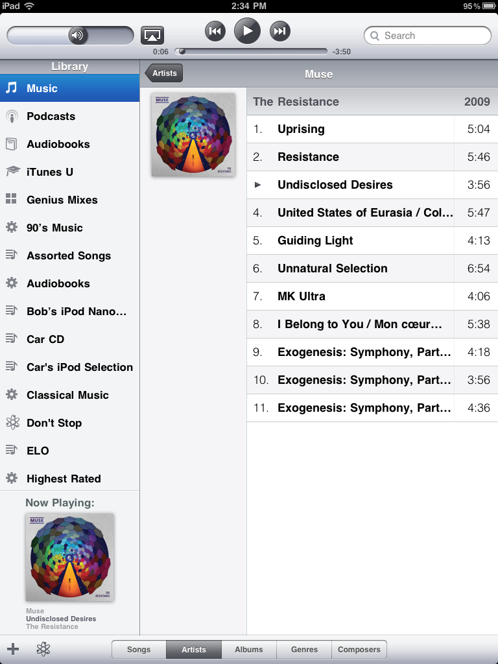Play the track Resistance
The image size is (498, 664).
click(x=372, y=157)
